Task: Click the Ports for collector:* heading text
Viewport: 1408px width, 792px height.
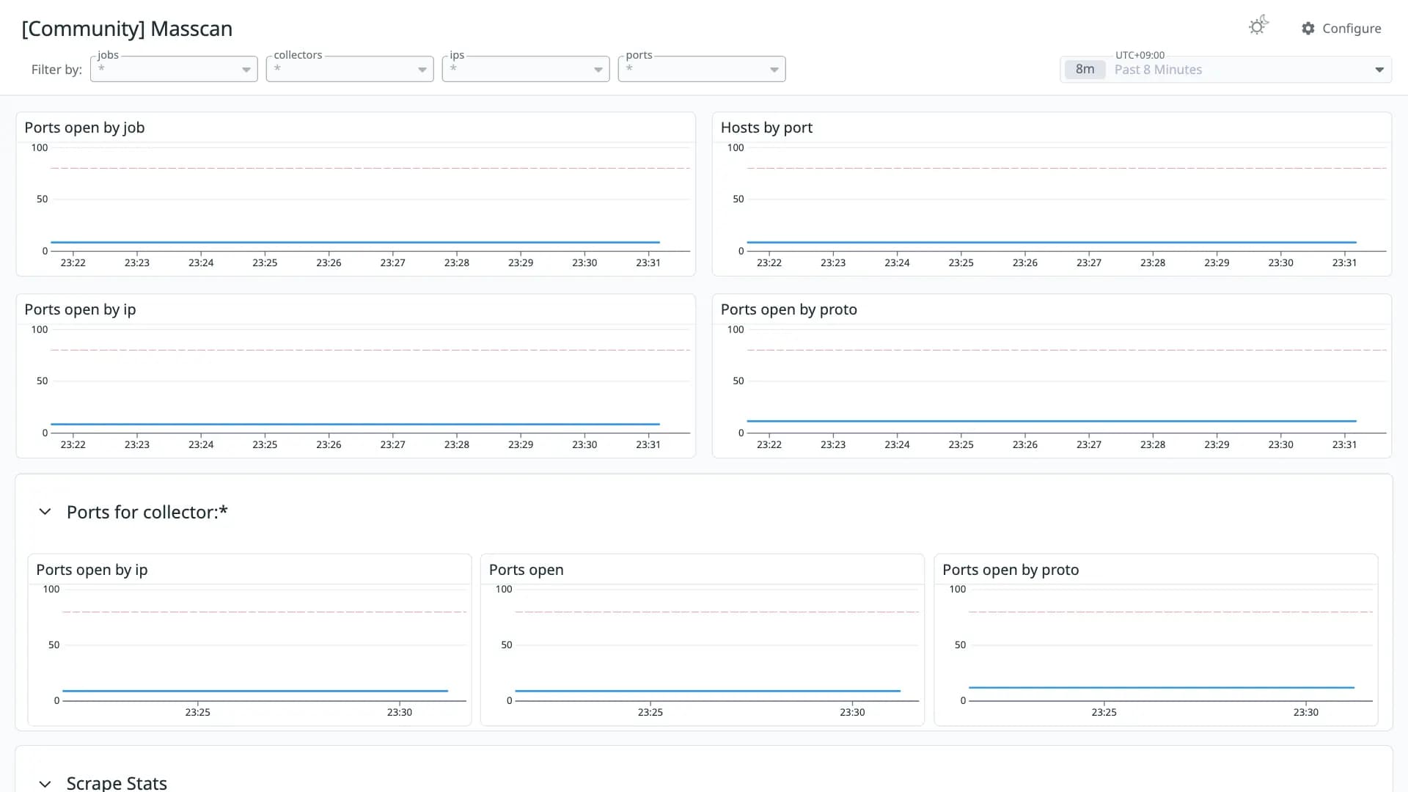Action: (147, 512)
